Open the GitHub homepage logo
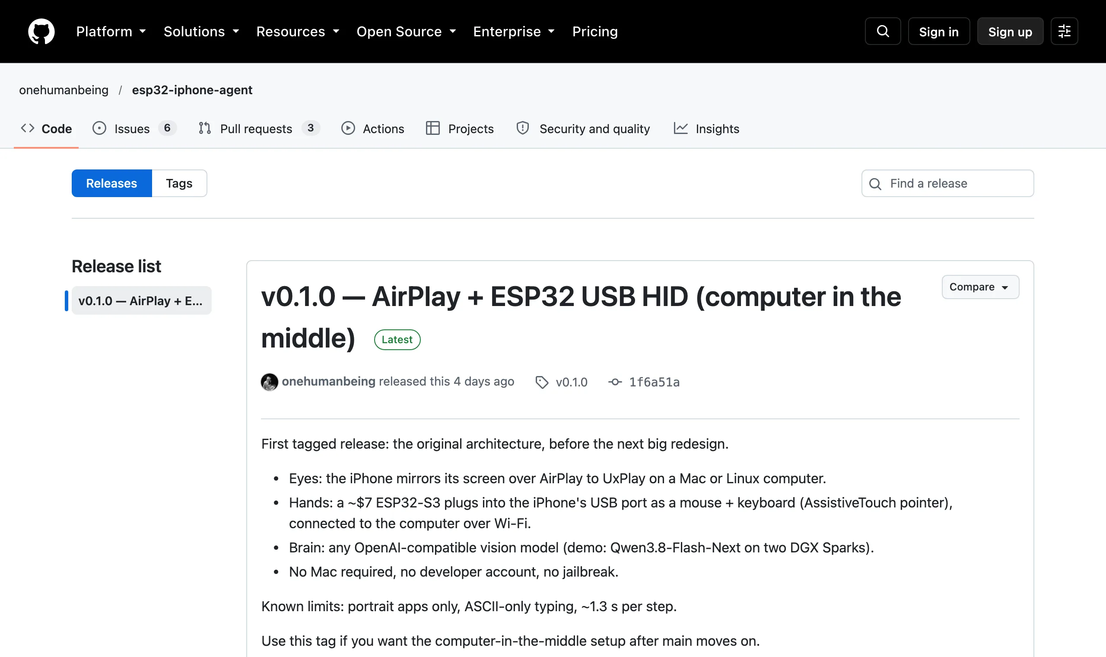The width and height of the screenshot is (1106, 657). 41,32
